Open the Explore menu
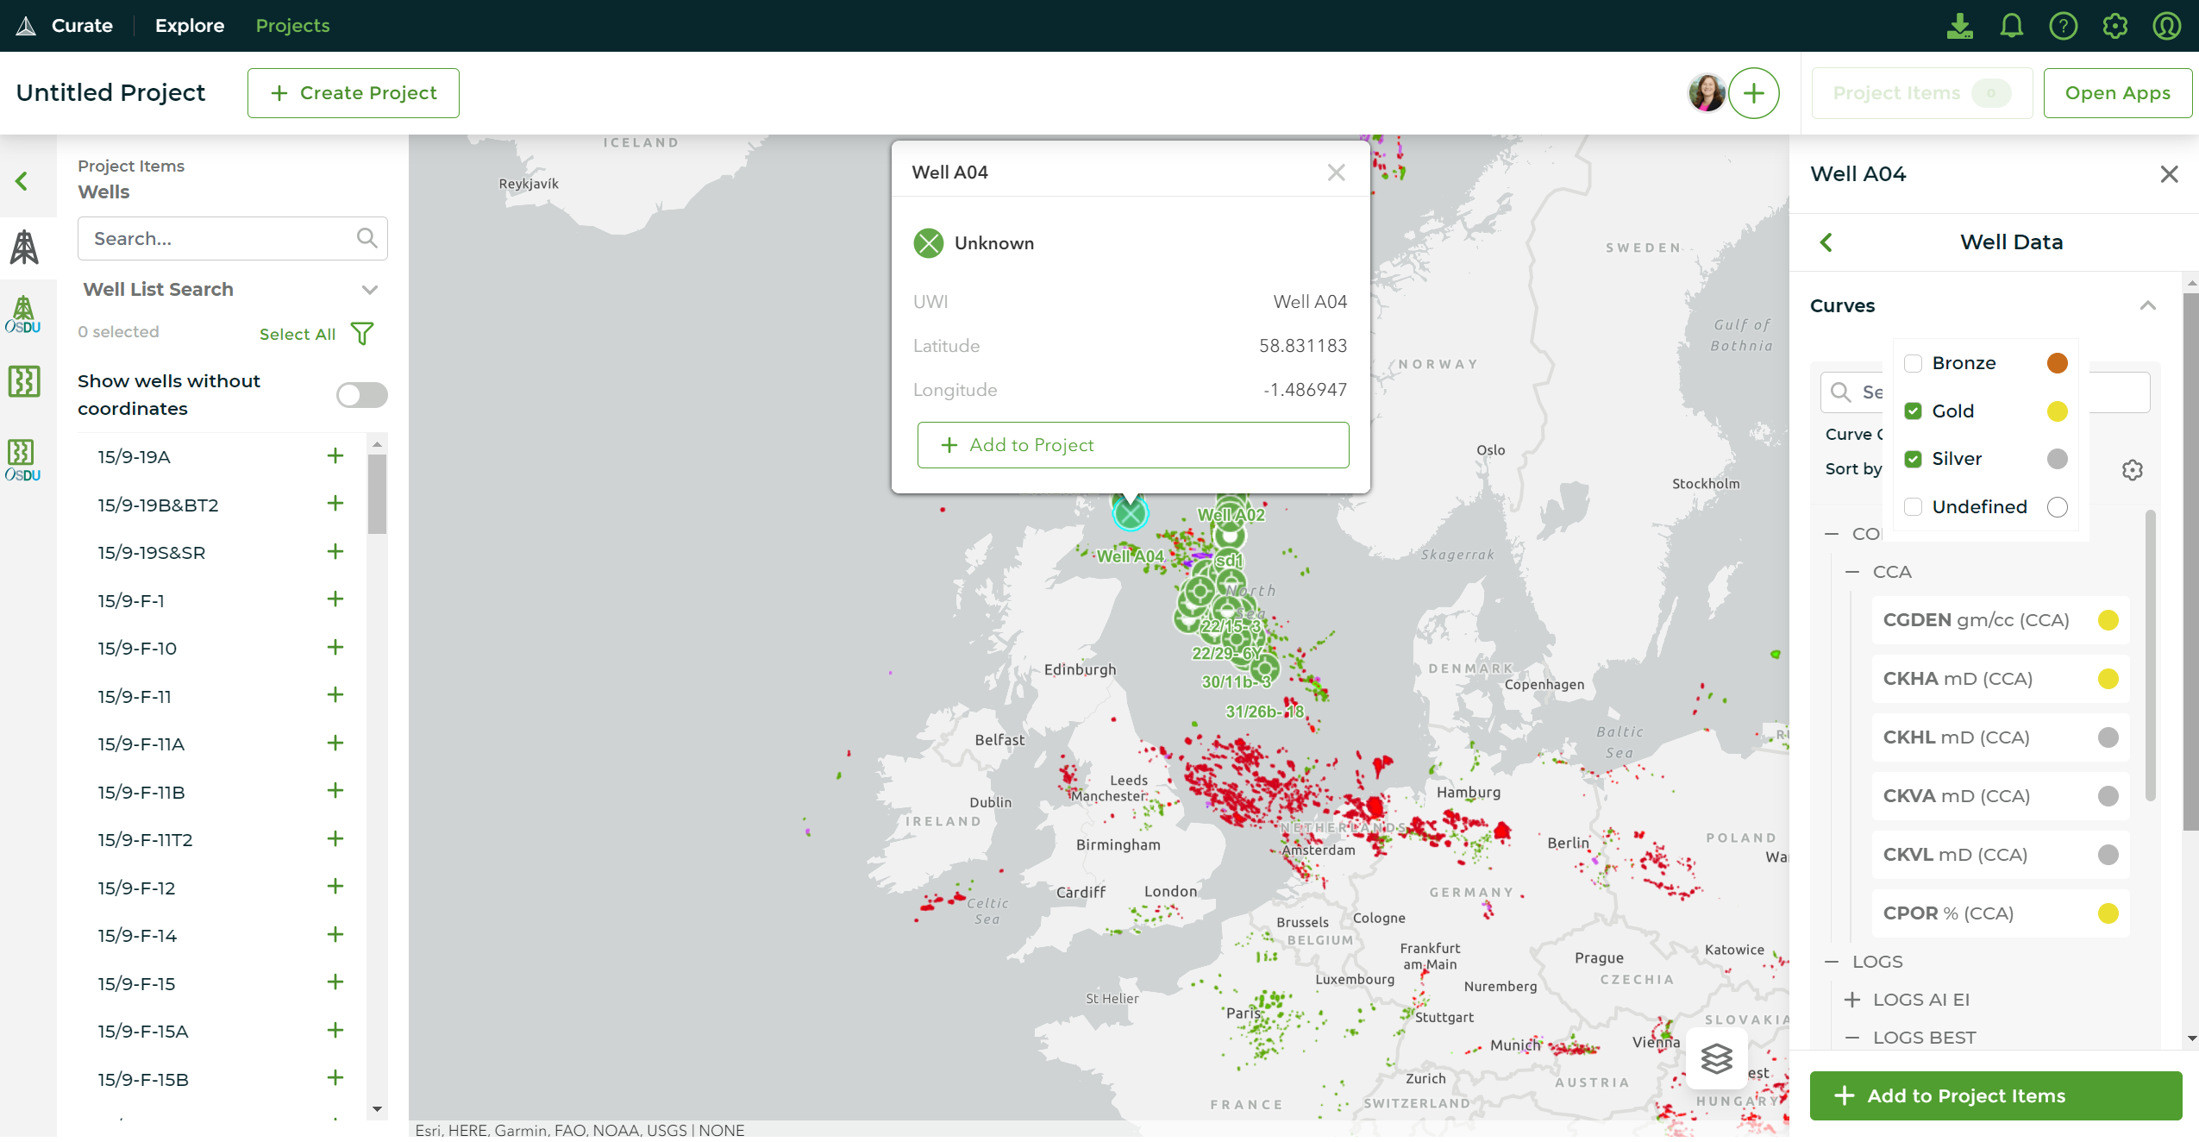Screen dimensions: 2199x1142 190,26
